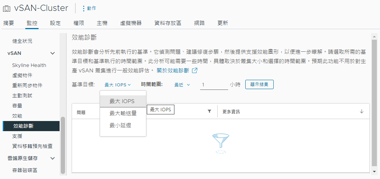Switch to the 設定 tab
The width and height of the screenshot is (380, 179).
point(55,23)
